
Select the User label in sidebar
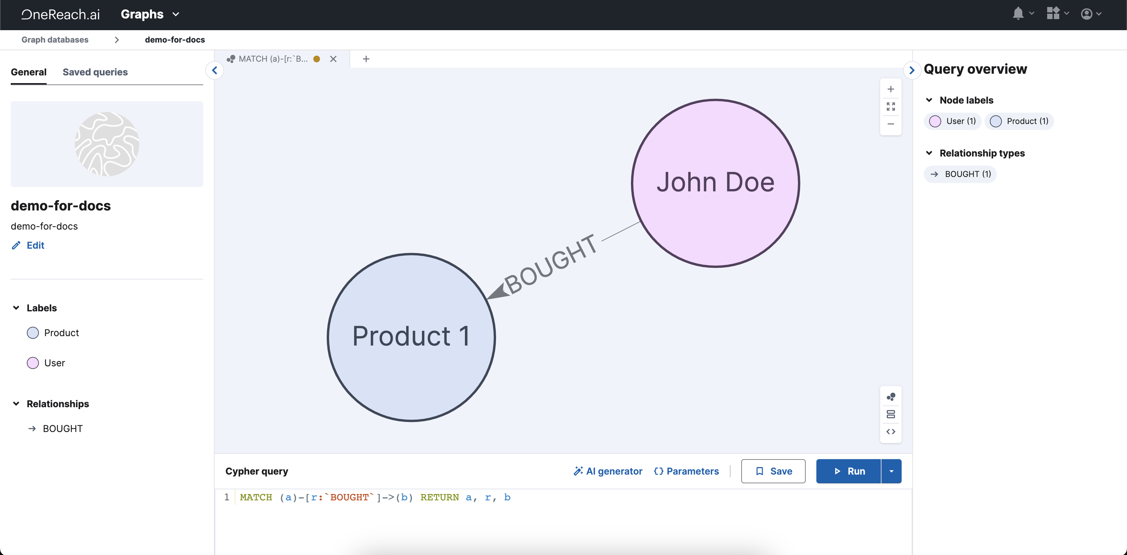[x=54, y=363]
